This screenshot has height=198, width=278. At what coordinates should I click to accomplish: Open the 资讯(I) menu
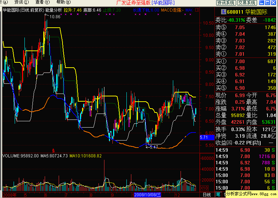click(22, 2)
